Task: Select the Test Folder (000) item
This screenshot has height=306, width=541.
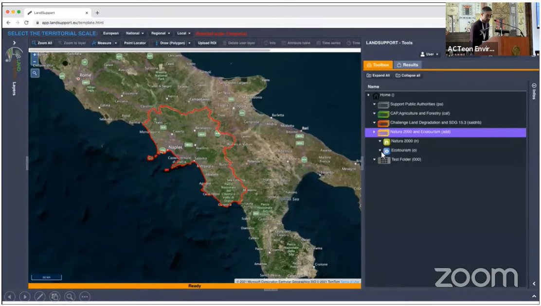Action: pyautogui.click(x=446, y=159)
